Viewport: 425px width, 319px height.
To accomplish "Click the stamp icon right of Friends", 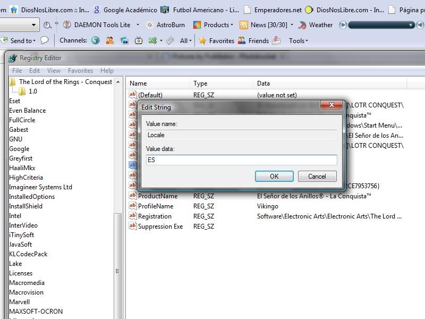I will pos(276,40).
